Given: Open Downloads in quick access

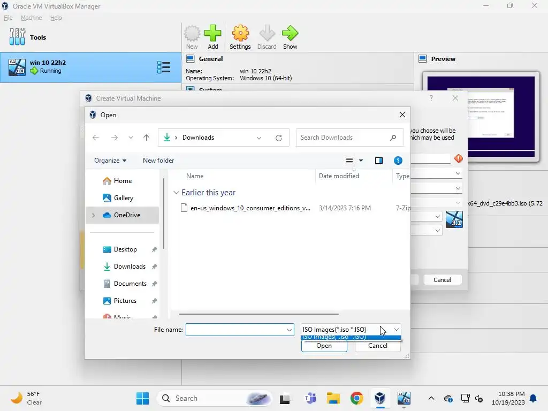Looking at the screenshot, I should point(130,267).
